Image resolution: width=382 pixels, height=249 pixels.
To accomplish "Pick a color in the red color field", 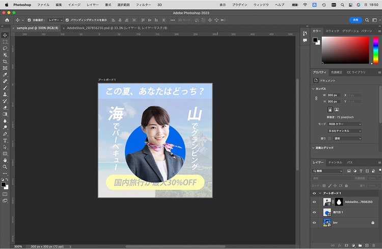I will [x=345, y=51].
